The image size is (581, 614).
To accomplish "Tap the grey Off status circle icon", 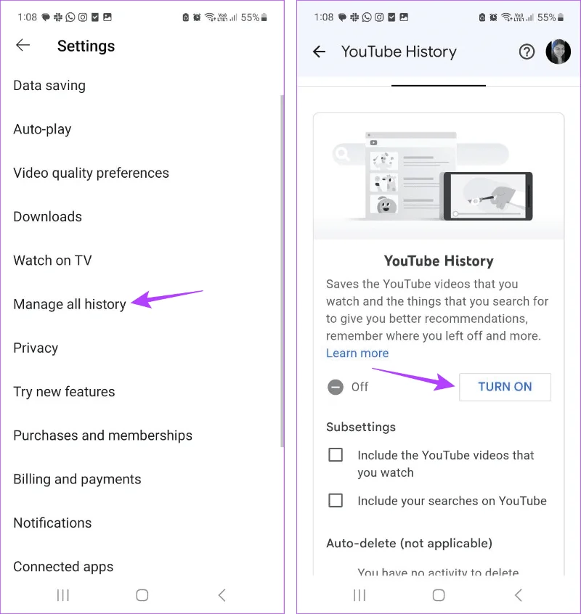I will pos(336,387).
